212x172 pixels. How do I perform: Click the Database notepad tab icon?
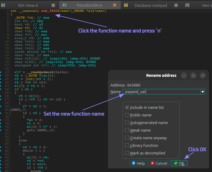[126, 5]
